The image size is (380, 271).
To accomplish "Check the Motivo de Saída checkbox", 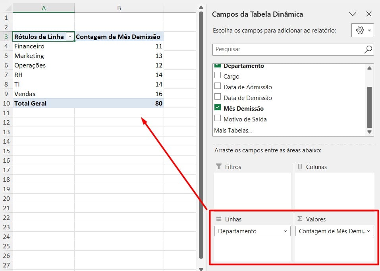I will [x=218, y=118].
